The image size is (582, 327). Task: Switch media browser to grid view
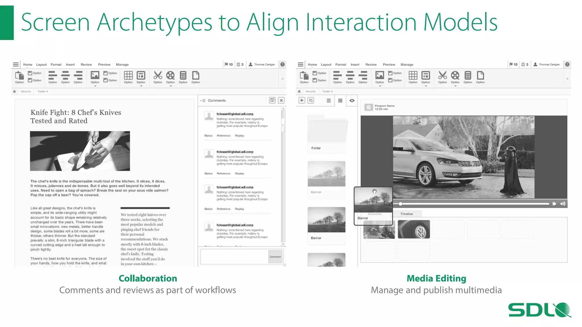(340, 100)
